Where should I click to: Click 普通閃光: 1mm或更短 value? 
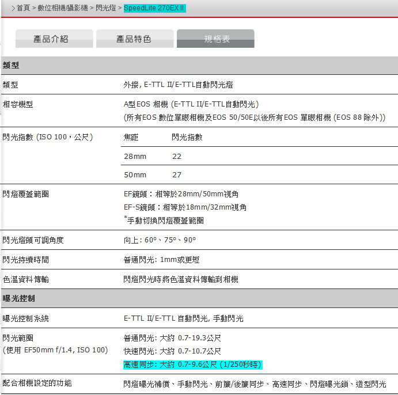tap(161, 260)
